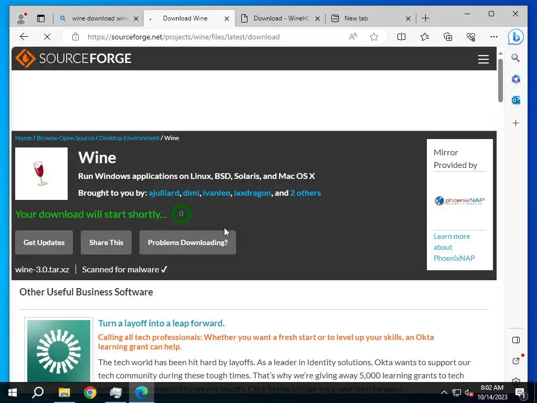Open ajulliard's profile link
The image size is (537, 403).
[x=164, y=193]
